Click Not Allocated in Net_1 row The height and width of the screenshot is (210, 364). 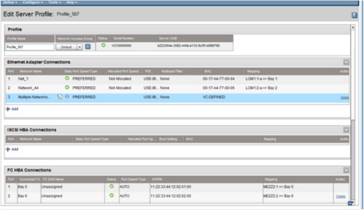(x=120, y=79)
